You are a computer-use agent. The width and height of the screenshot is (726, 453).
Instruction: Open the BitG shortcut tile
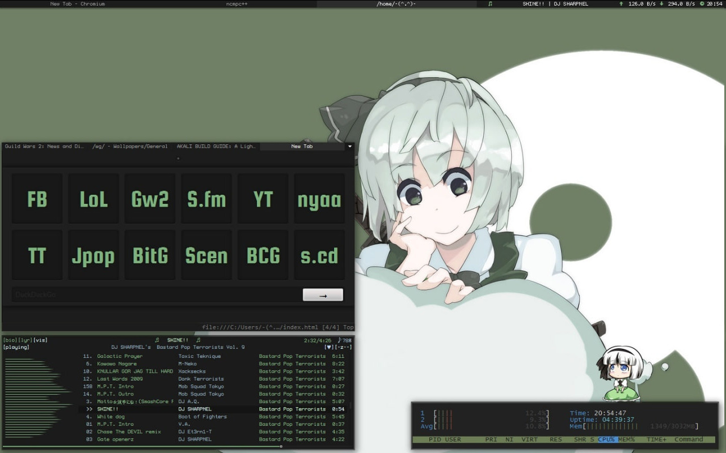[150, 255]
